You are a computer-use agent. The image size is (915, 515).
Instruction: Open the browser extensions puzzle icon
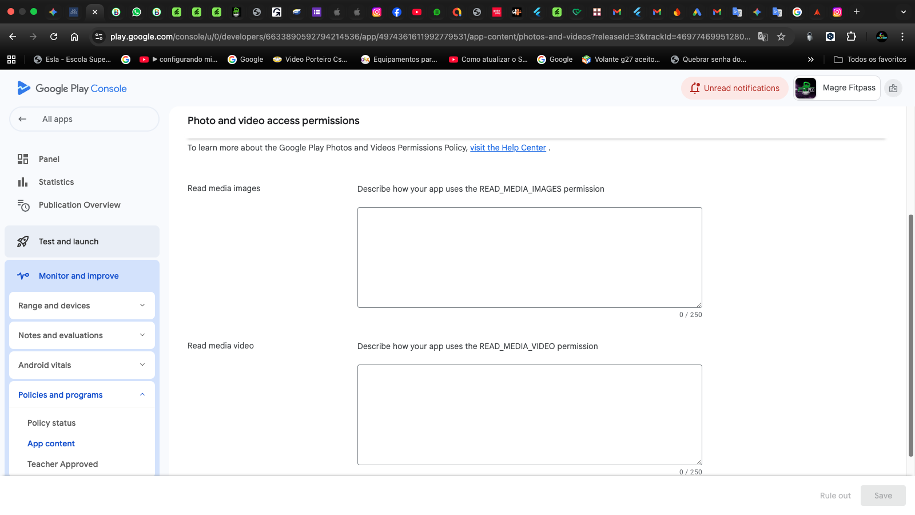(851, 37)
